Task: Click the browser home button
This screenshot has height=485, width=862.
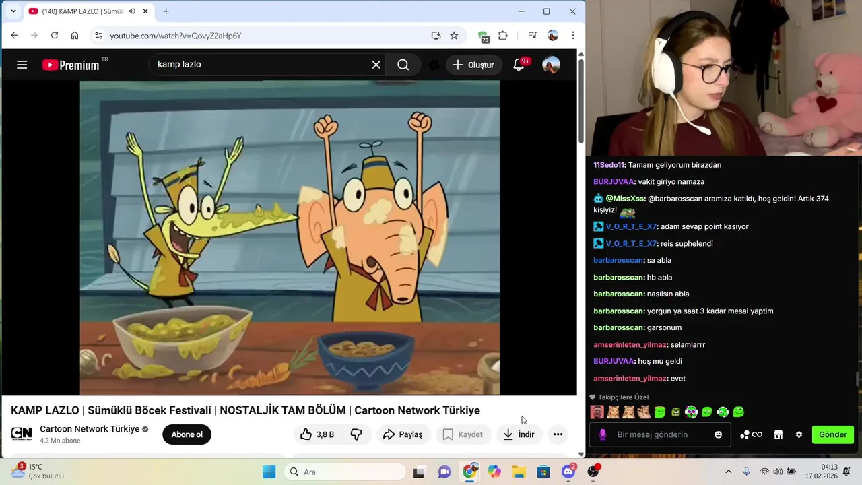Action: coord(75,36)
